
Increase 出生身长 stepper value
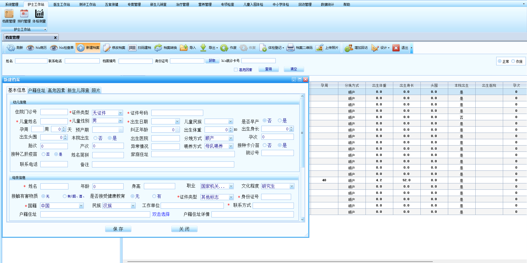click(x=291, y=128)
